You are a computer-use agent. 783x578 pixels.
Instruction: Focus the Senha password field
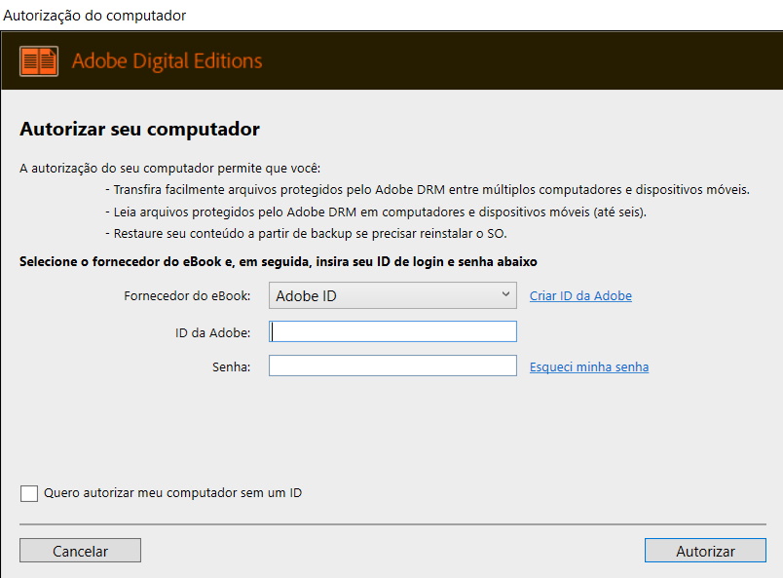[x=392, y=366]
